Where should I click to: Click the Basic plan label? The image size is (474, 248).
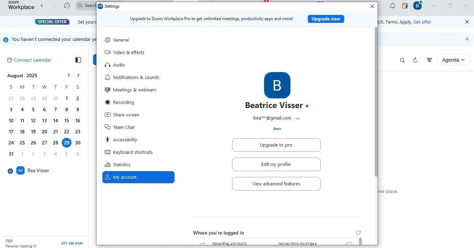277,129
